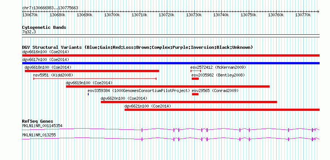Click the esv29565 Conrad2009 red bar
The height and width of the screenshot is (160, 330).
click(x=195, y=94)
